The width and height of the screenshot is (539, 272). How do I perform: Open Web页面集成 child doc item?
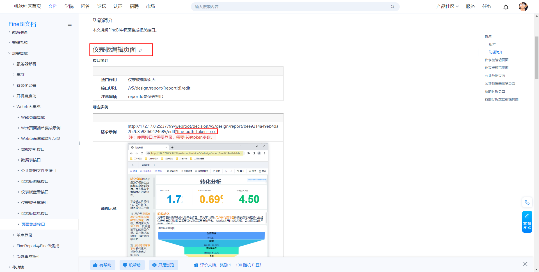pos(33,117)
